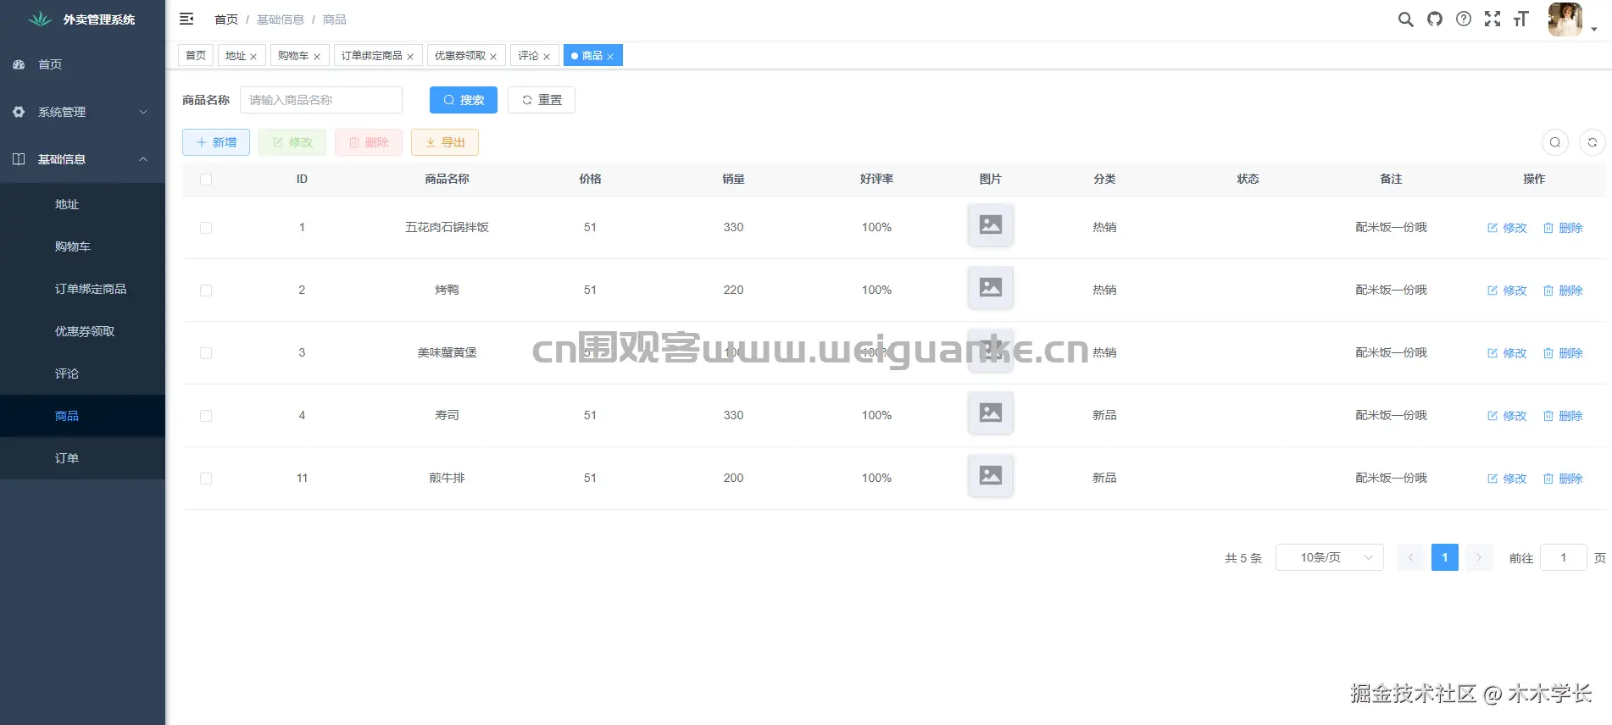Focus the 商品名称 search input field
Image resolution: width=1612 pixels, height=725 pixels.
point(321,100)
